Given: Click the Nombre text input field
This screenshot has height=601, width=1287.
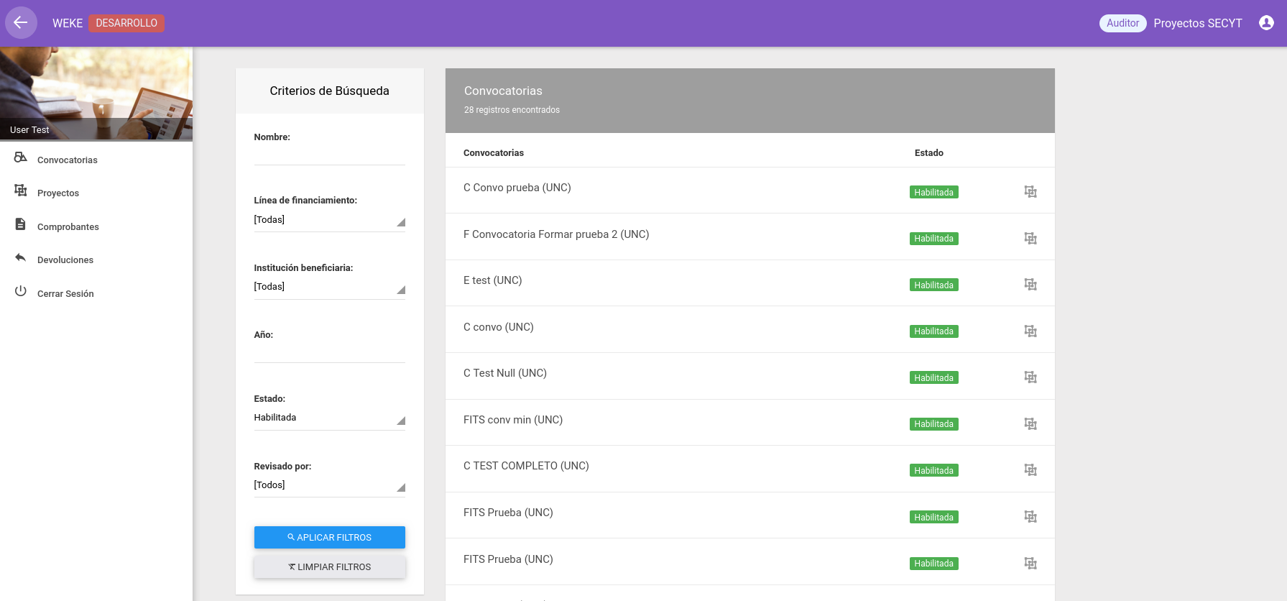Looking at the screenshot, I should (x=329, y=155).
